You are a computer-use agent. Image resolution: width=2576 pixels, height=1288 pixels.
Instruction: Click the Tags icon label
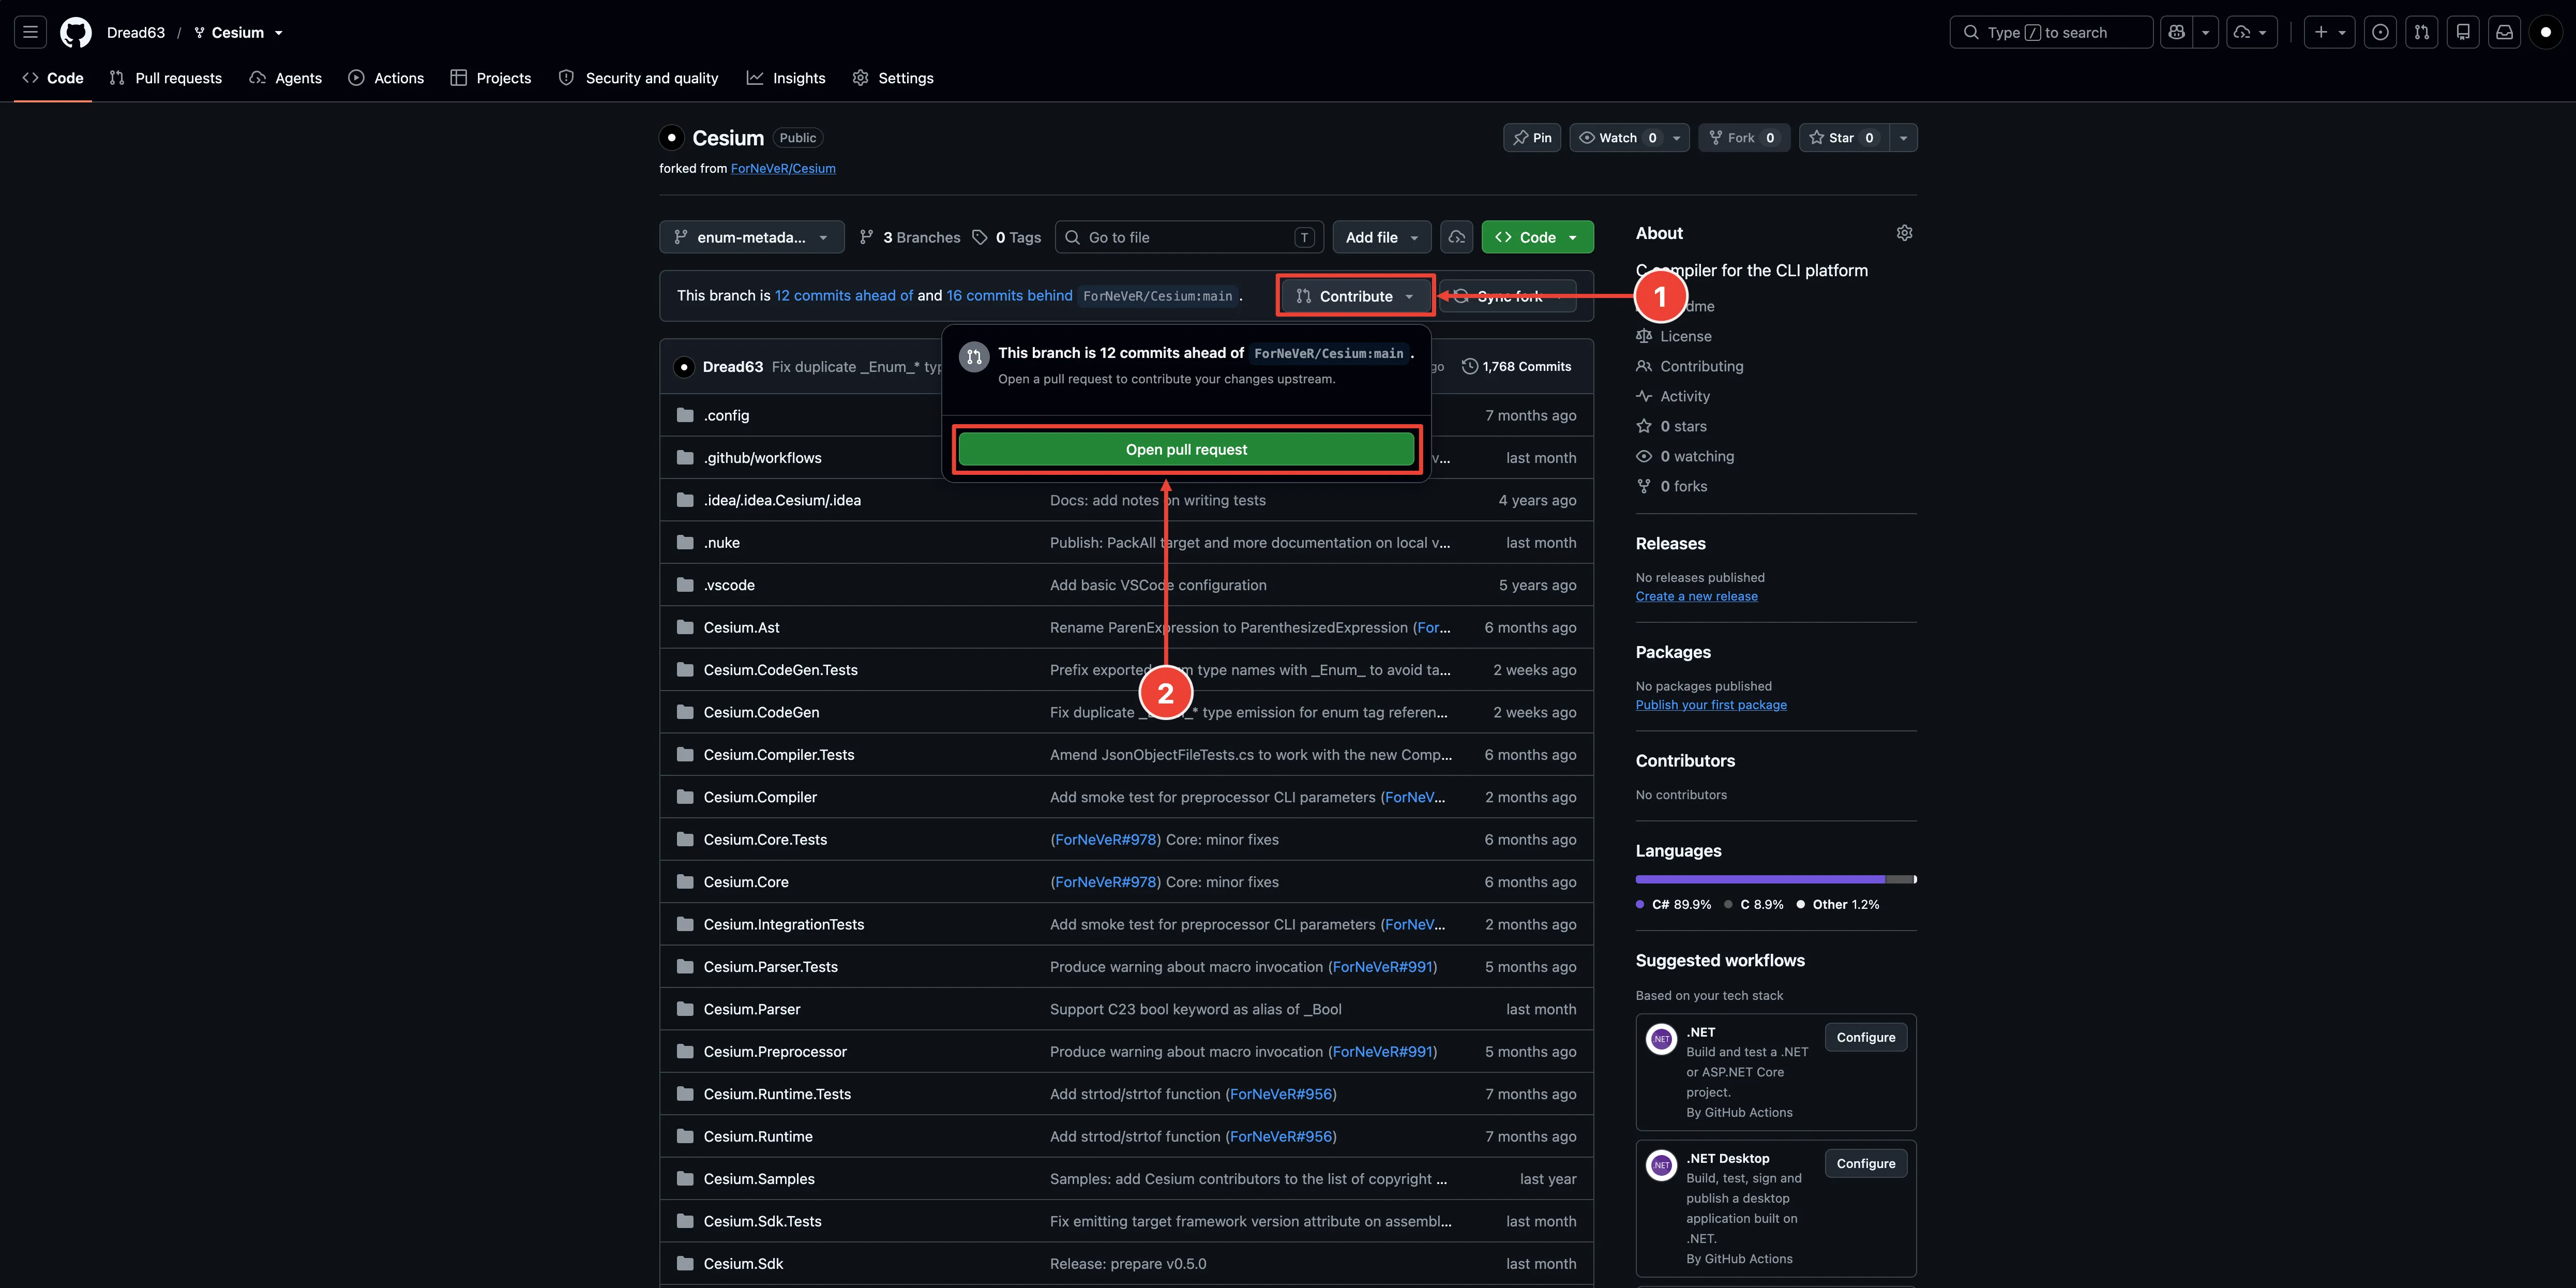(x=1007, y=237)
